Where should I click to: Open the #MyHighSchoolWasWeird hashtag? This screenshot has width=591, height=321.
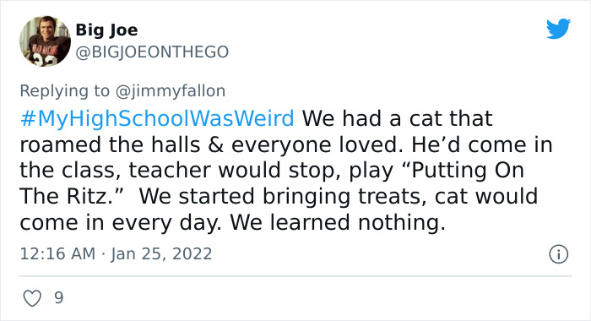click(x=157, y=118)
